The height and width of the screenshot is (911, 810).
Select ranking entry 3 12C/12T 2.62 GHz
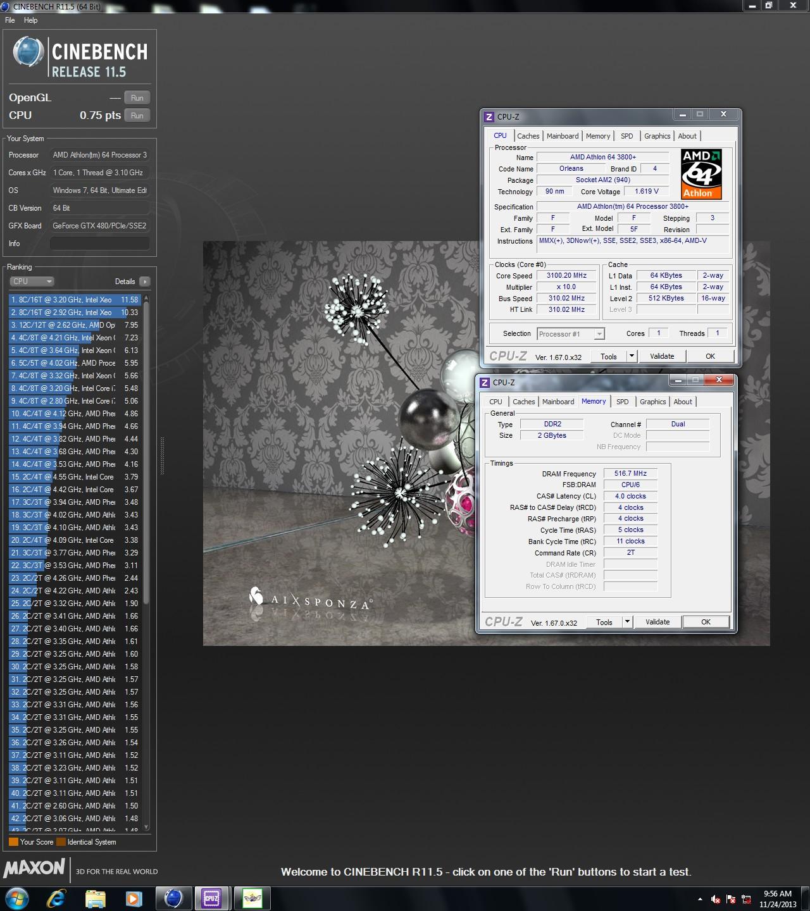click(75, 325)
